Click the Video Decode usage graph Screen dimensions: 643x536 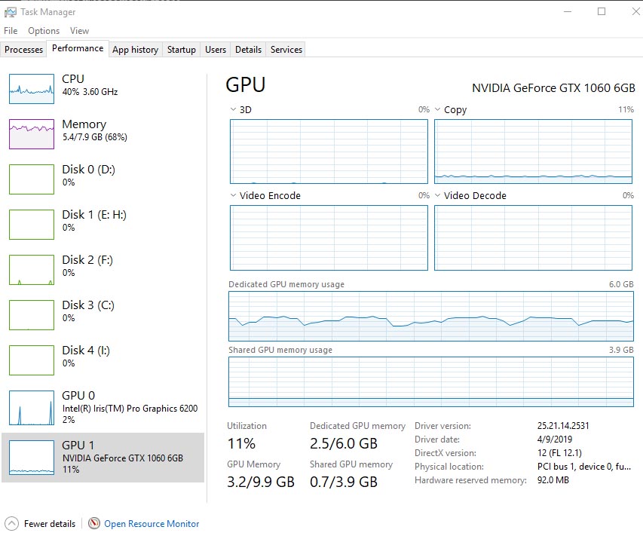(x=533, y=238)
